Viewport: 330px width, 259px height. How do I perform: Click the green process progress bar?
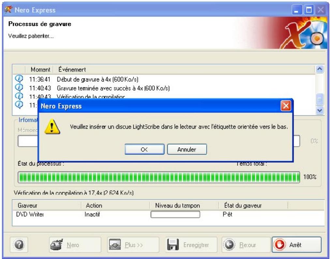click(159, 177)
